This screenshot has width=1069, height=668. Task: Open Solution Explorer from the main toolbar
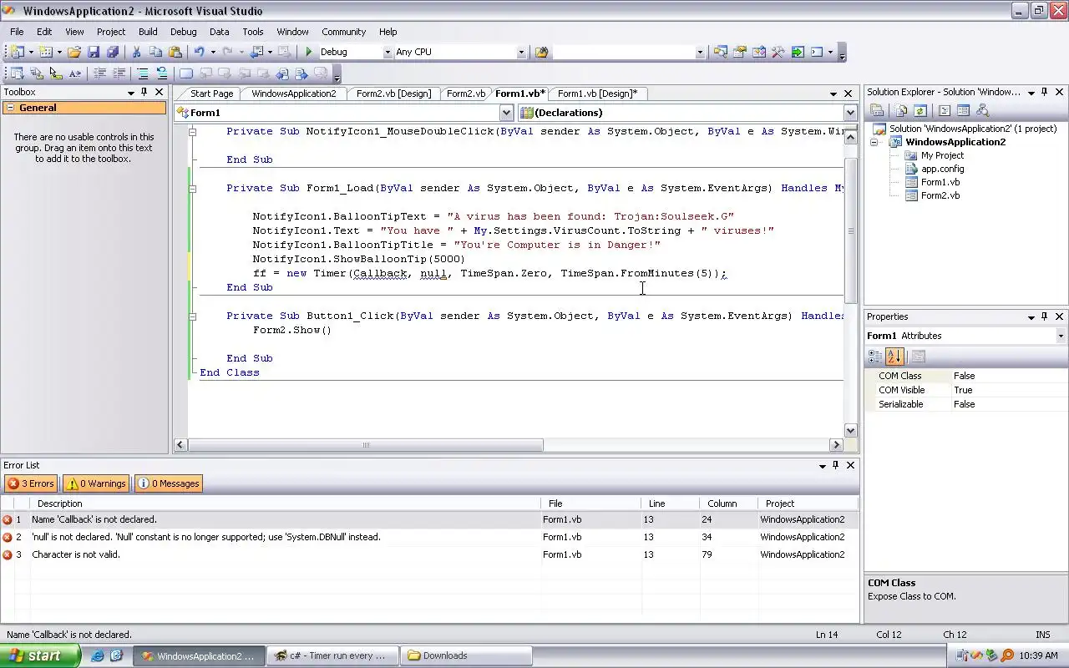[720, 52]
